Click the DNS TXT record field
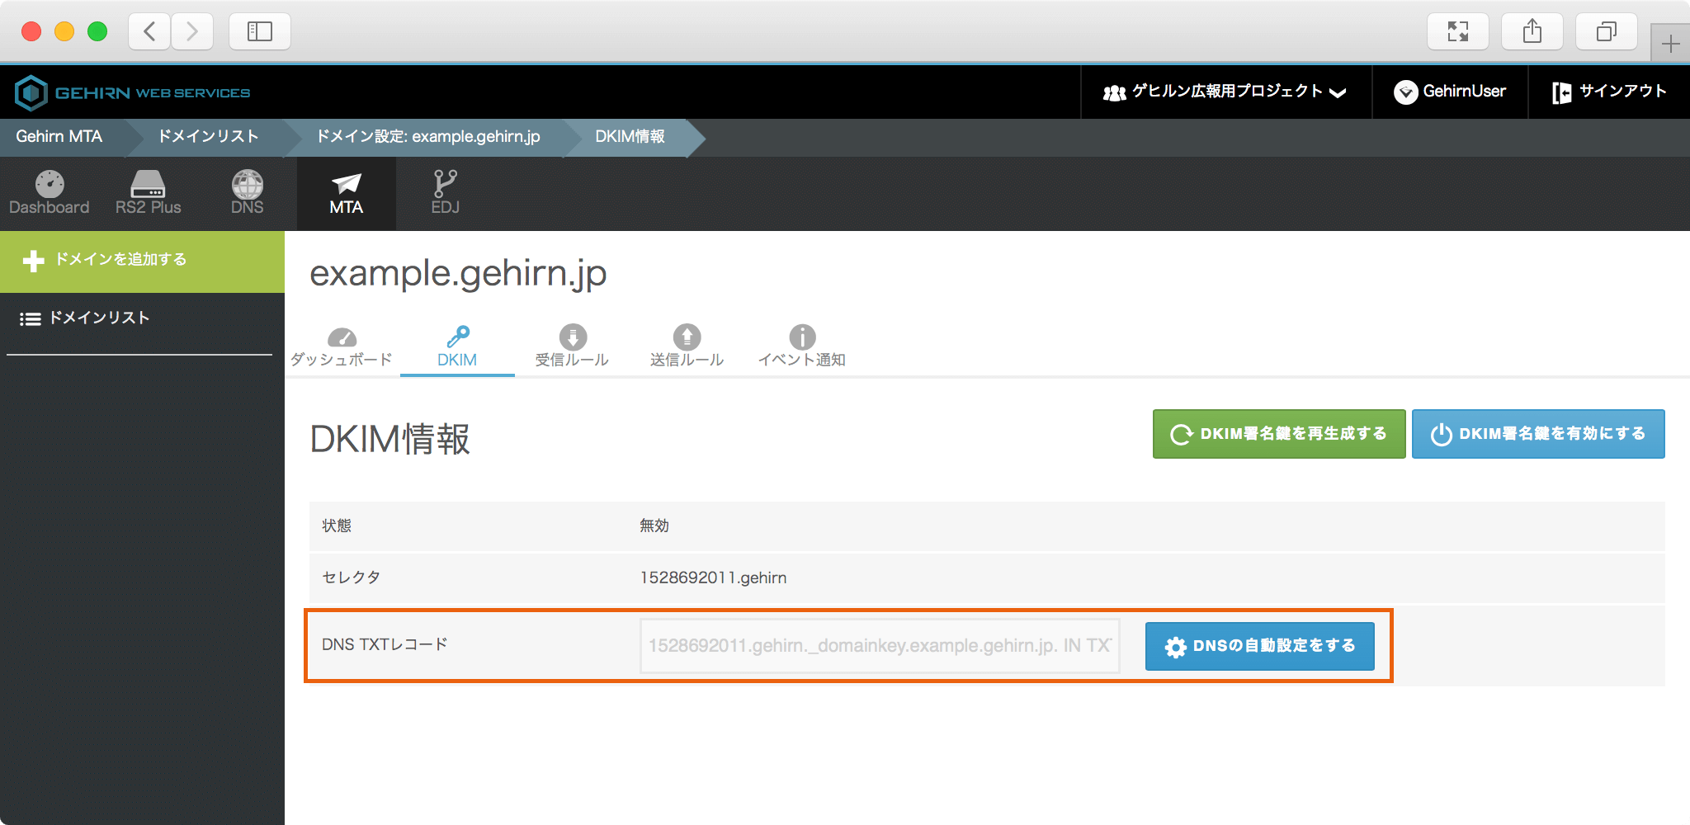Screen dimensions: 1690x825 click(x=879, y=646)
